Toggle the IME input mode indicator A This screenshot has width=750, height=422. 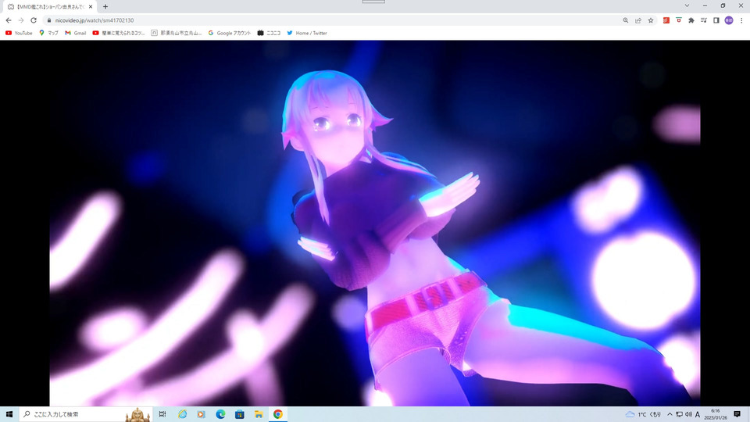point(698,414)
